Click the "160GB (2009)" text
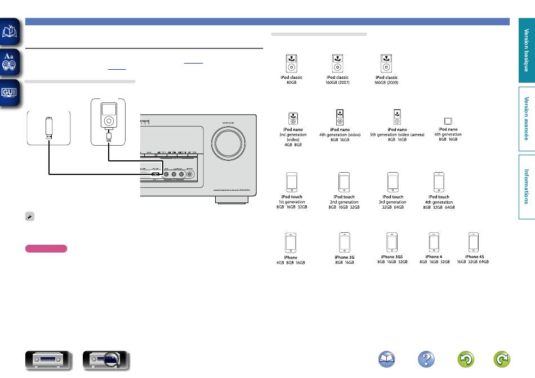The image size is (535, 378). 386,83
